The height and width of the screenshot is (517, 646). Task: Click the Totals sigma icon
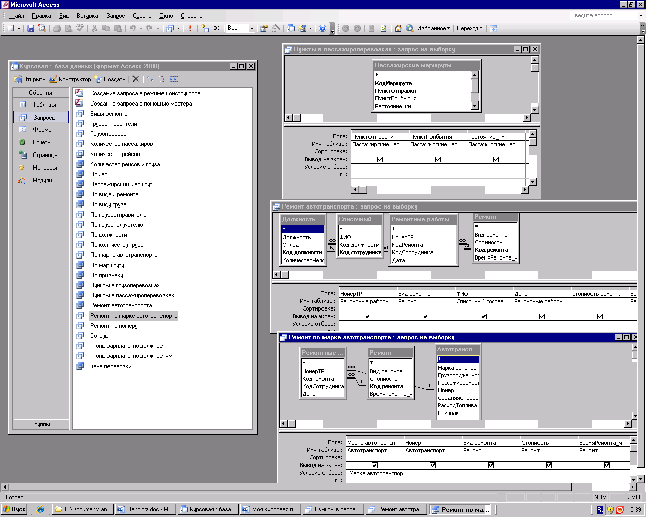[217, 28]
